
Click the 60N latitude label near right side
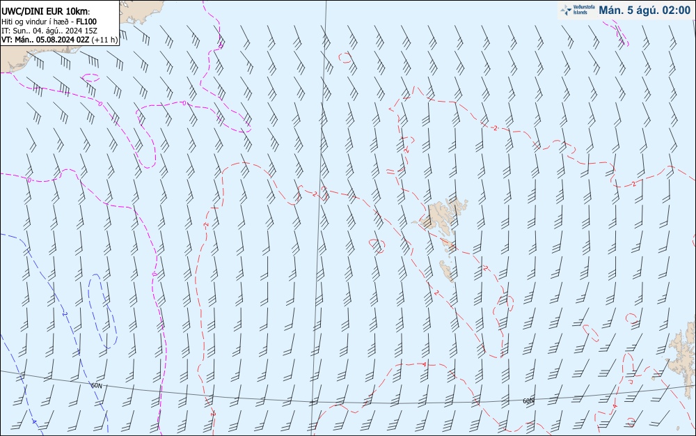point(528,401)
